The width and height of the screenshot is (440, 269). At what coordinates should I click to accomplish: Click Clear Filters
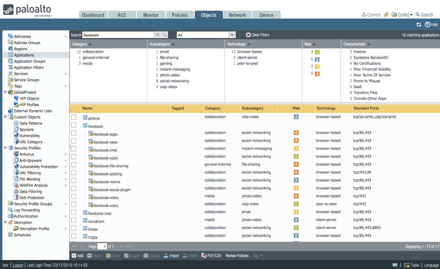coord(258,35)
